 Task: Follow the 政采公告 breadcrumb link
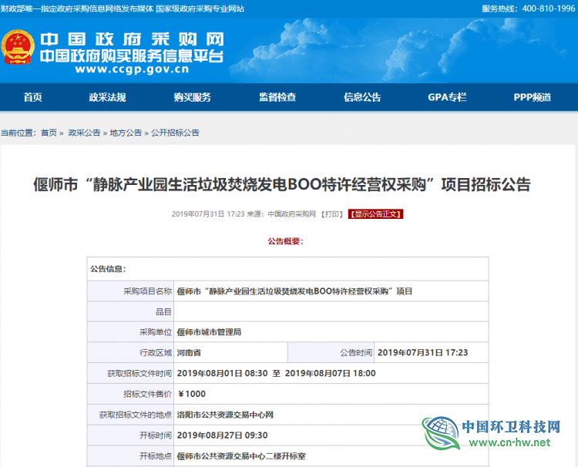click(x=84, y=133)
